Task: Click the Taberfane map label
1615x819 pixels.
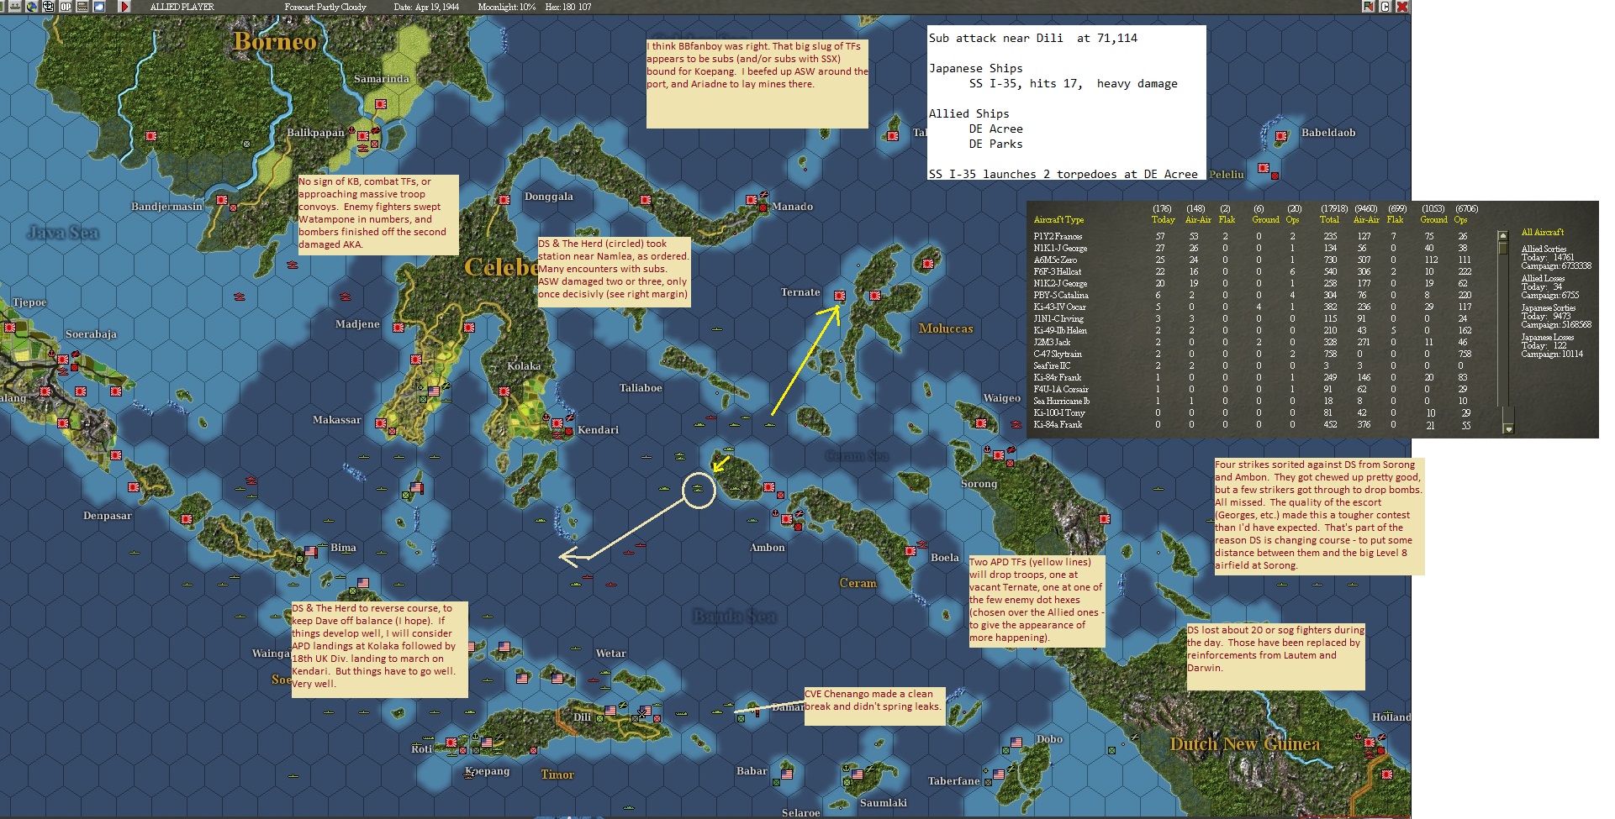Action: coord(953,781)
